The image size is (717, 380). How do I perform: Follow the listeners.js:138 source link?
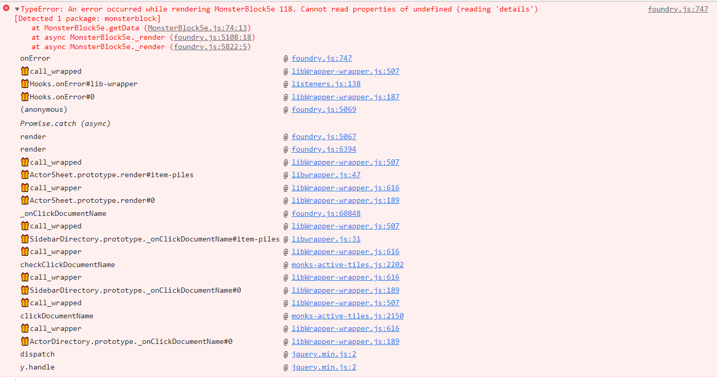(x=326, y=84)
